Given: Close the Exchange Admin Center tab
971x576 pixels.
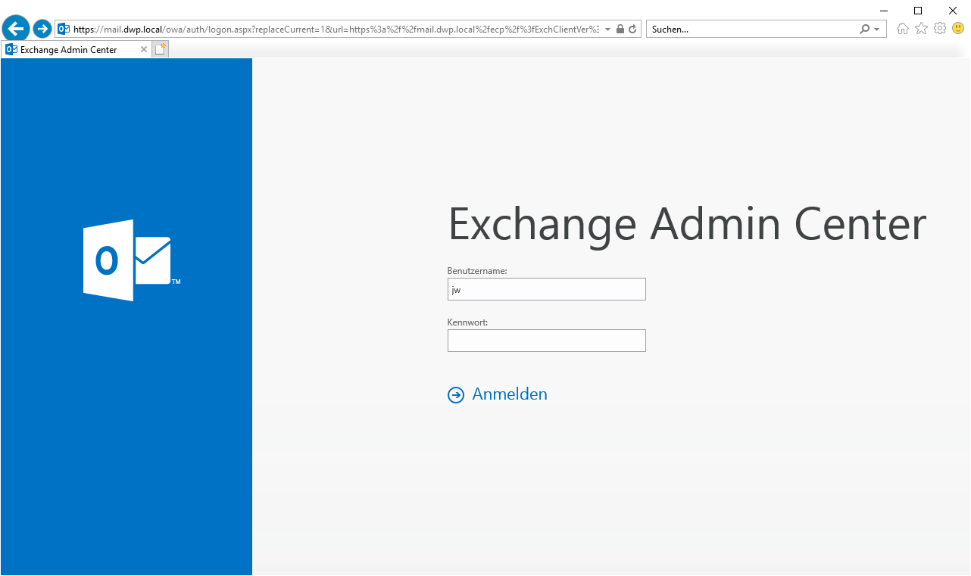Looking at the screenshot, I should click(x=144, y=50).
